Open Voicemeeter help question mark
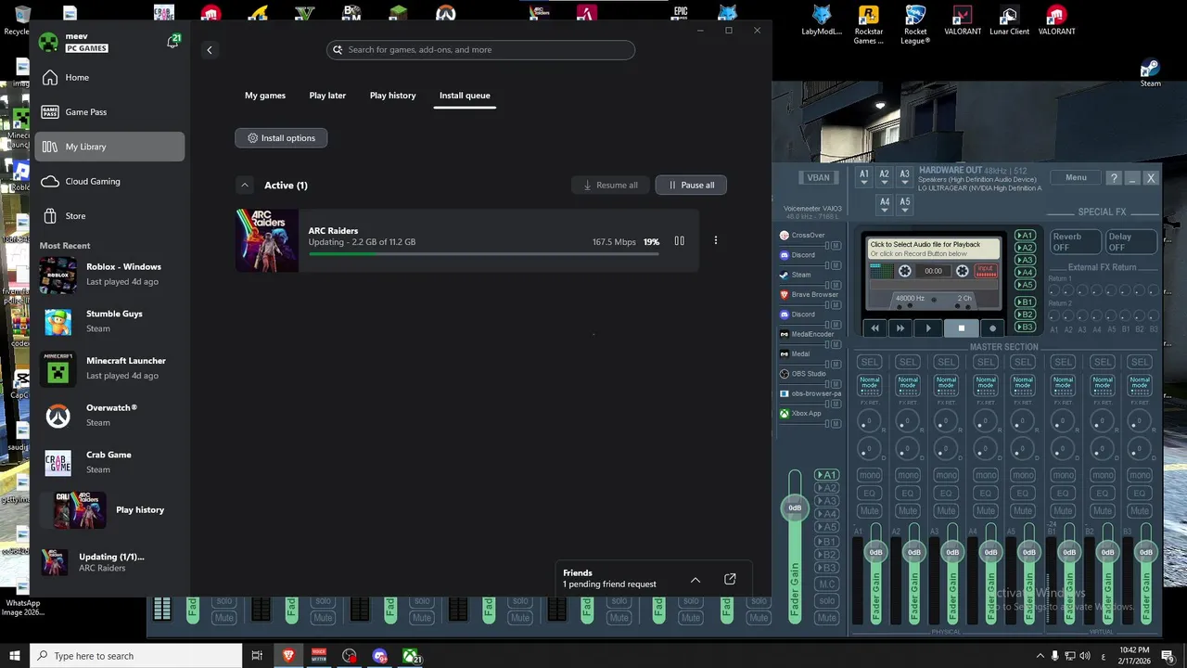Image resolution: width=1187 pixels, height=668 pixels. pos(1114,178)
